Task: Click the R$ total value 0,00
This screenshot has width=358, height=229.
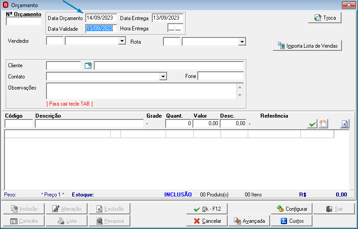Action: click(341, 195)
